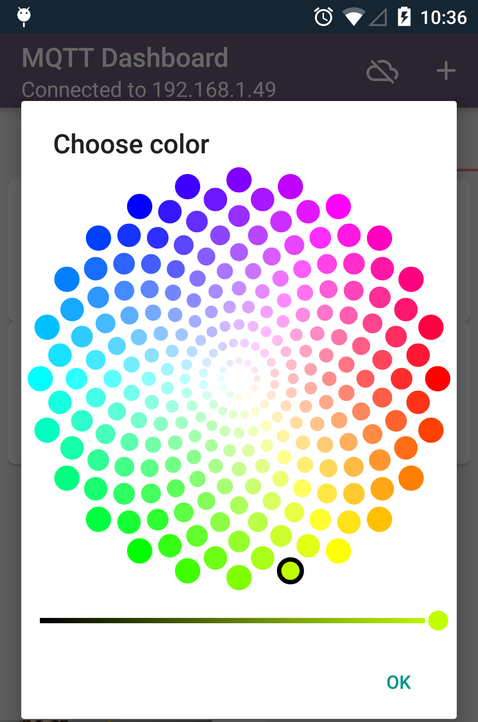Click the brightness slider knob
This screenshot has height=722, width=478.
(x=438, y=621)
